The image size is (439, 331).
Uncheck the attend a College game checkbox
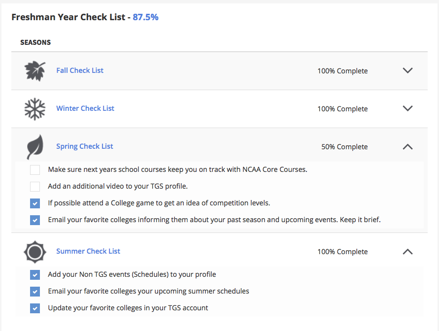(x=35, y=203)
